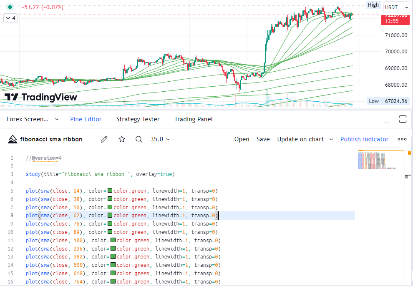The height and width of the screenshot is (286, 413).
Task: Click green color swatch on line 5
Action: pyautogui.click(x=110, y=191)
